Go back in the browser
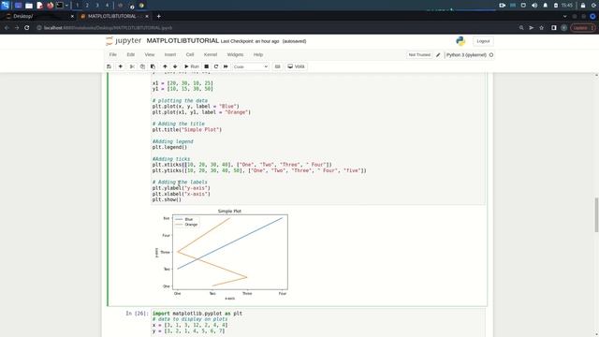Image resolution: width=599 pixels, height=337 pixels. point(7,28)
